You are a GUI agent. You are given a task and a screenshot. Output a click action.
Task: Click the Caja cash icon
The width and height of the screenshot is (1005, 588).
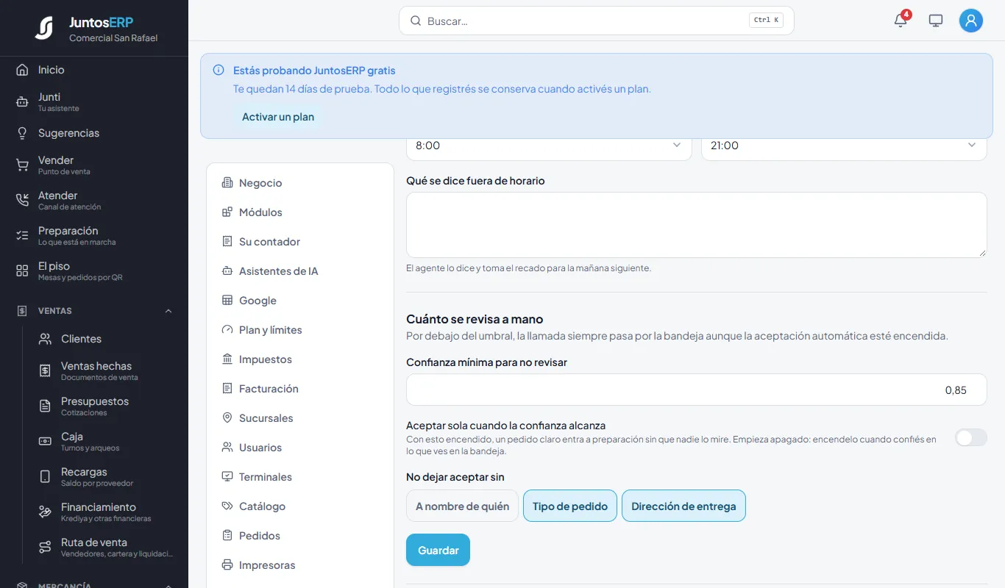click(45, 441)
